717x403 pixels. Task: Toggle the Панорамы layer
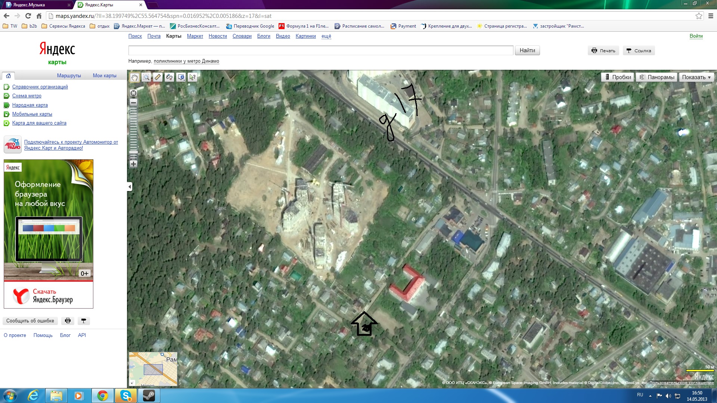point(657,77)
